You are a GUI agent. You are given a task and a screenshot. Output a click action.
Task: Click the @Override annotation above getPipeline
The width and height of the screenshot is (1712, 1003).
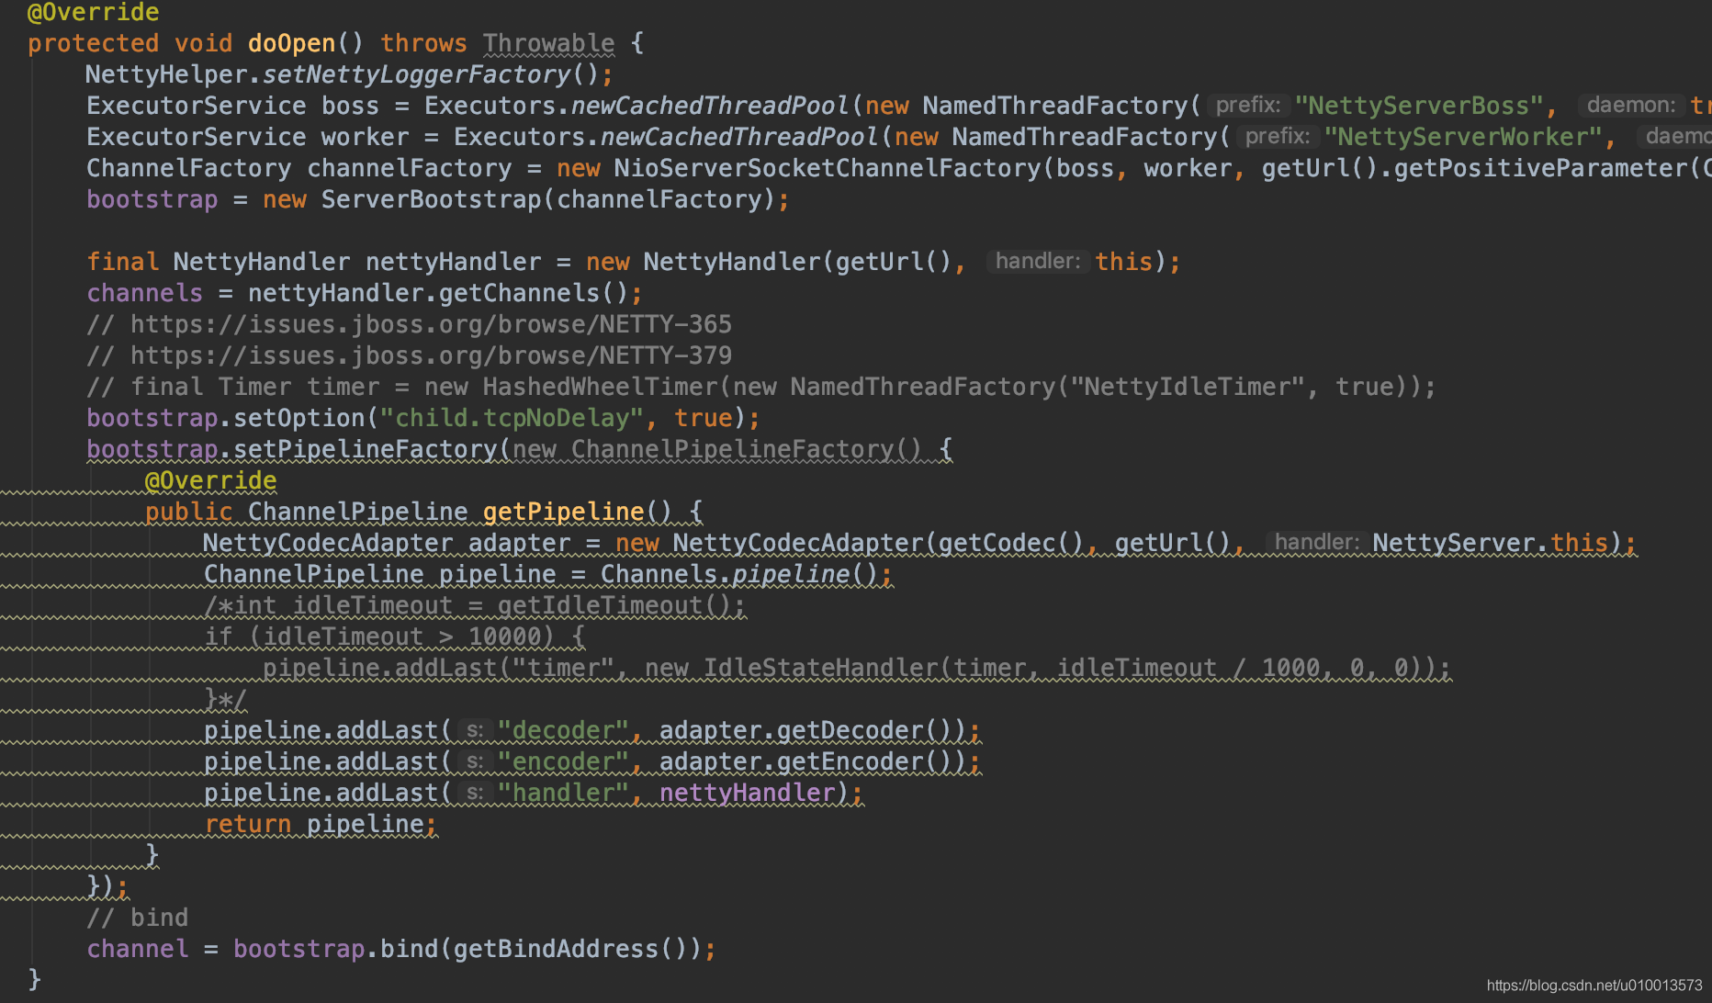(x=210, y=480)
